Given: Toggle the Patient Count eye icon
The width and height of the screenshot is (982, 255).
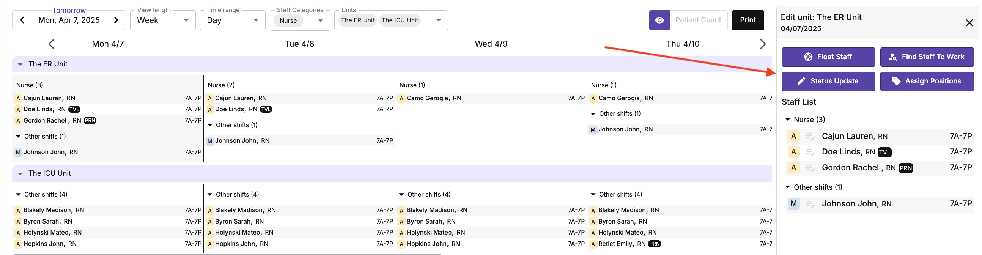Looking at the screenshot, I should tap(659, 20).
